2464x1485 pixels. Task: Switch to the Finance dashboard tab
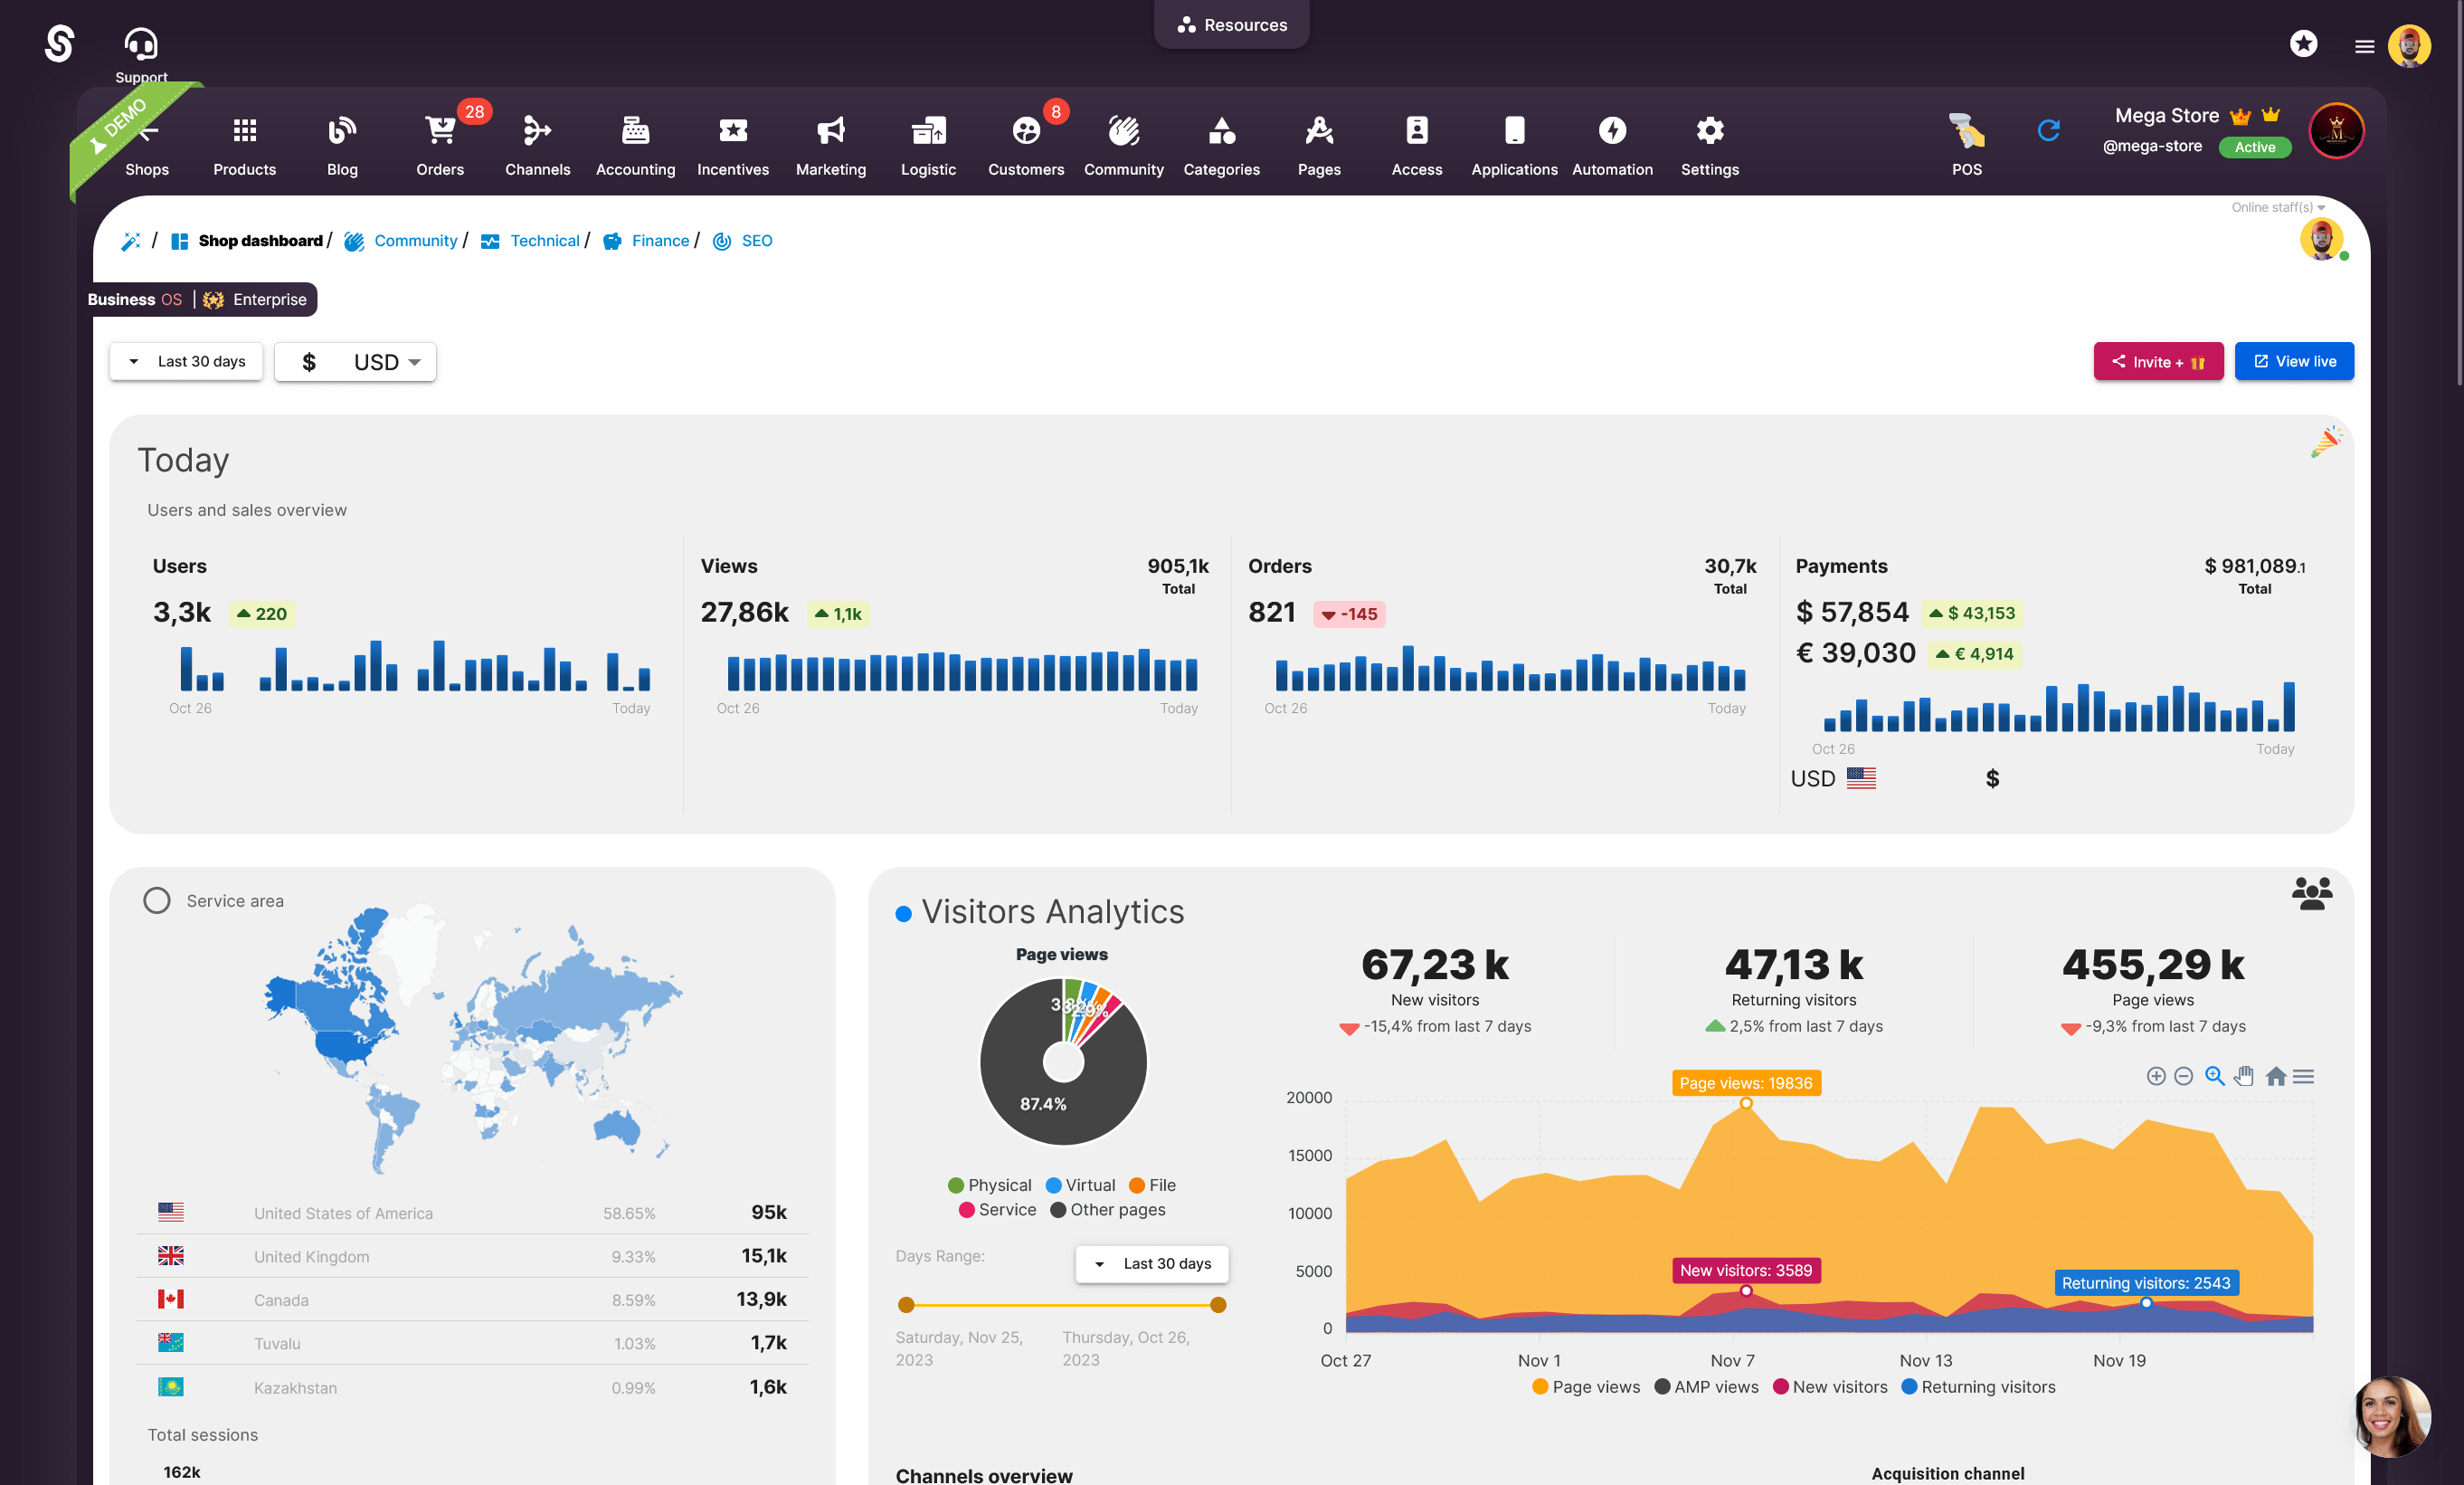pyautogui.click(x=659, y=241)
